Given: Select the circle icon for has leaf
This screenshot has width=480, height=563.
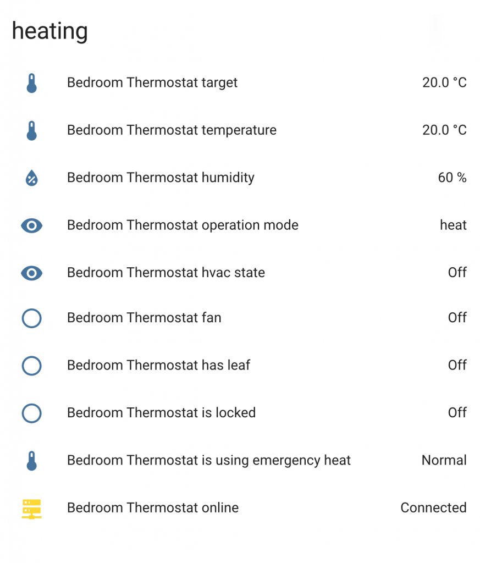Looking at the screenshot, I should coord(32,366).
